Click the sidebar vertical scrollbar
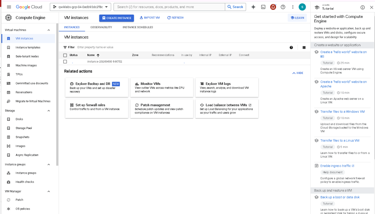 (57, 94)
